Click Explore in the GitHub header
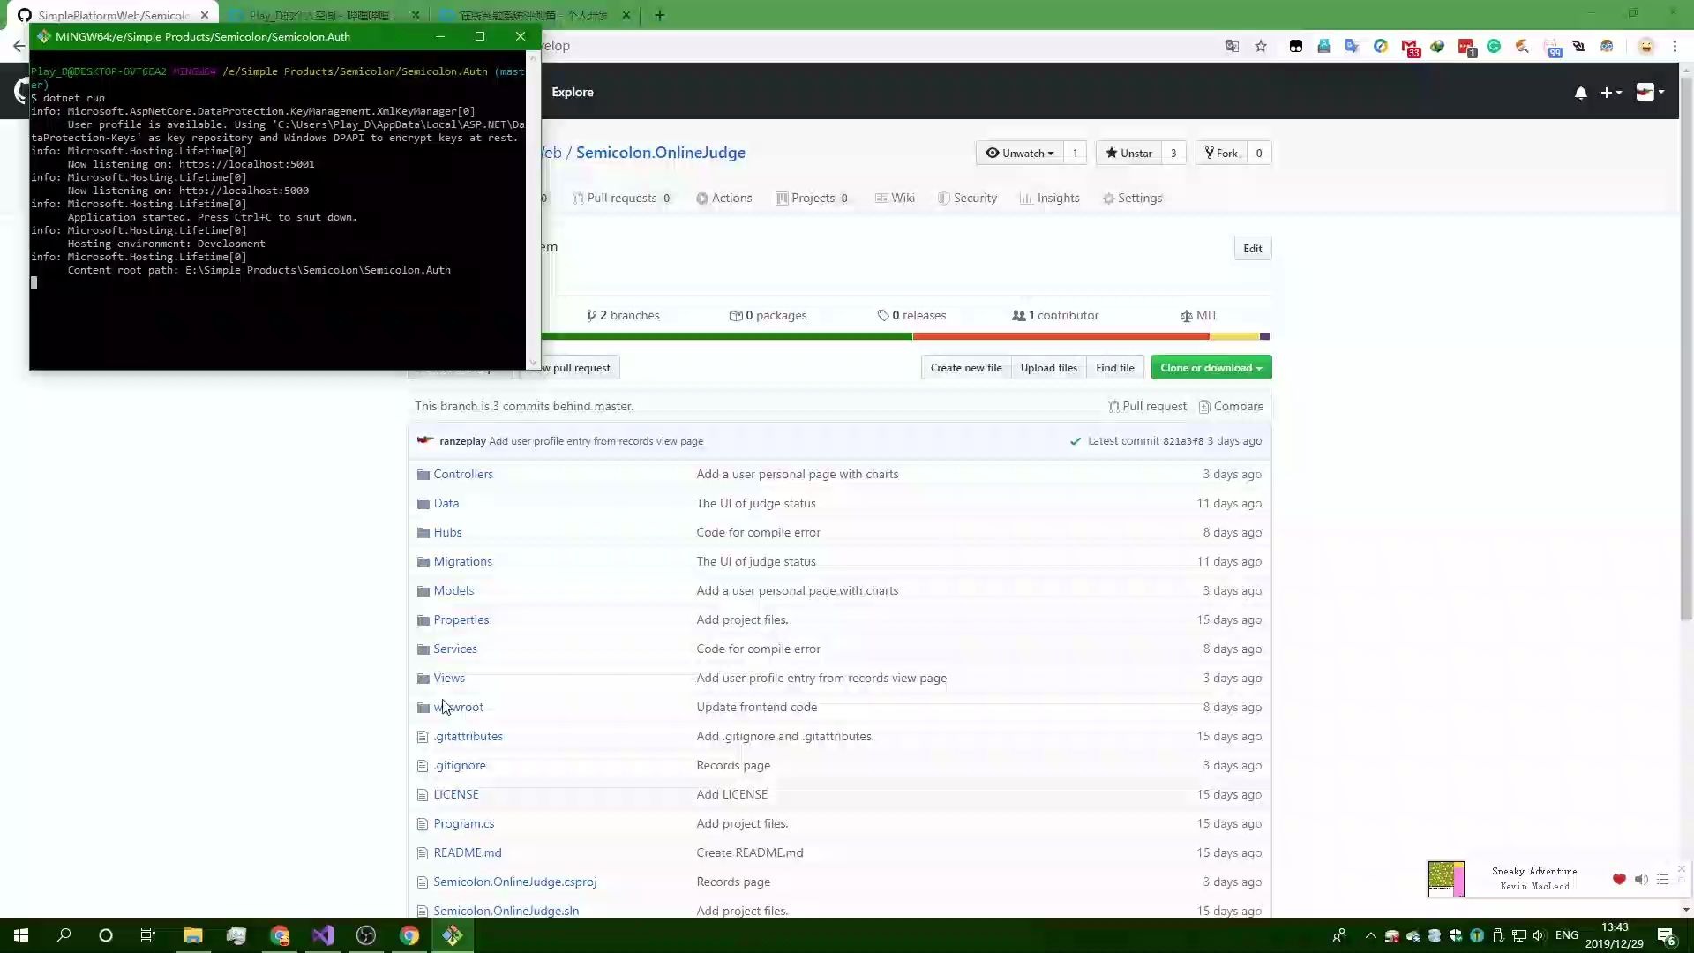 pyautogui.click(x=573, y=92)
